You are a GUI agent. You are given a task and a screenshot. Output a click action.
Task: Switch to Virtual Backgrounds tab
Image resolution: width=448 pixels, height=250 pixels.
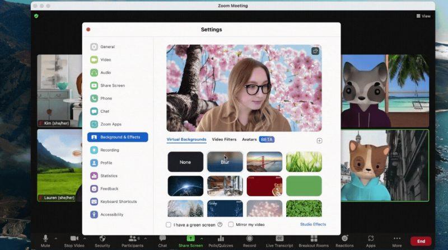(x=186, y=140)
